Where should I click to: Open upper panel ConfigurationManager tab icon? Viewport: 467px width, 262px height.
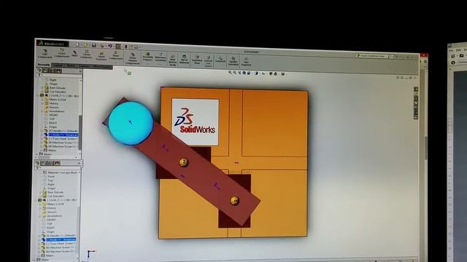(x=53, y=71)
